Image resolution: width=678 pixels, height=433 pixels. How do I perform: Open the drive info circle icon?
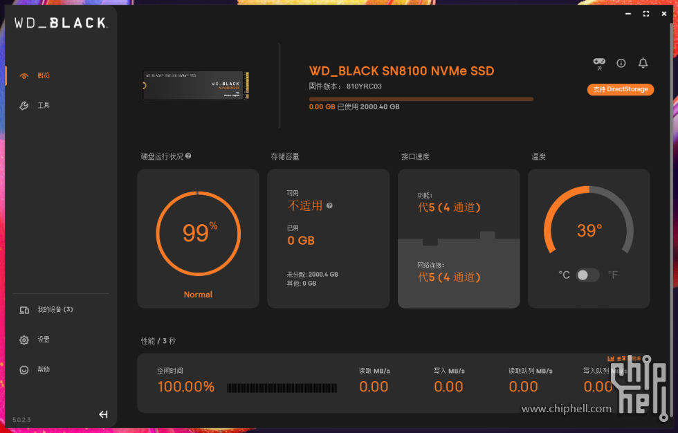[x=621, y=63]
